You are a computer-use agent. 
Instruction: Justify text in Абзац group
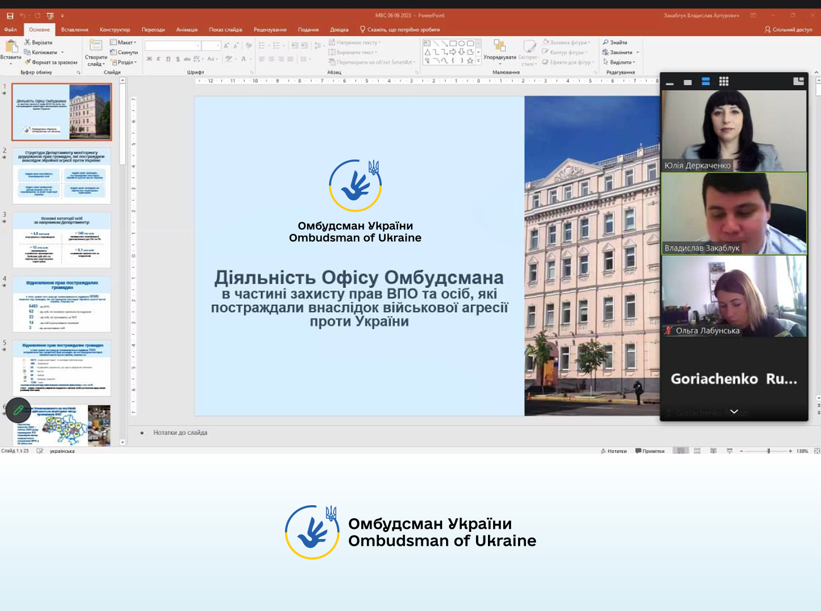tap(290, 59)
